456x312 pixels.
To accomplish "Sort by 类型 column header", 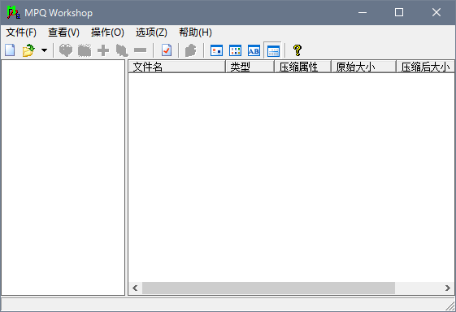I will tap(250, 67).
